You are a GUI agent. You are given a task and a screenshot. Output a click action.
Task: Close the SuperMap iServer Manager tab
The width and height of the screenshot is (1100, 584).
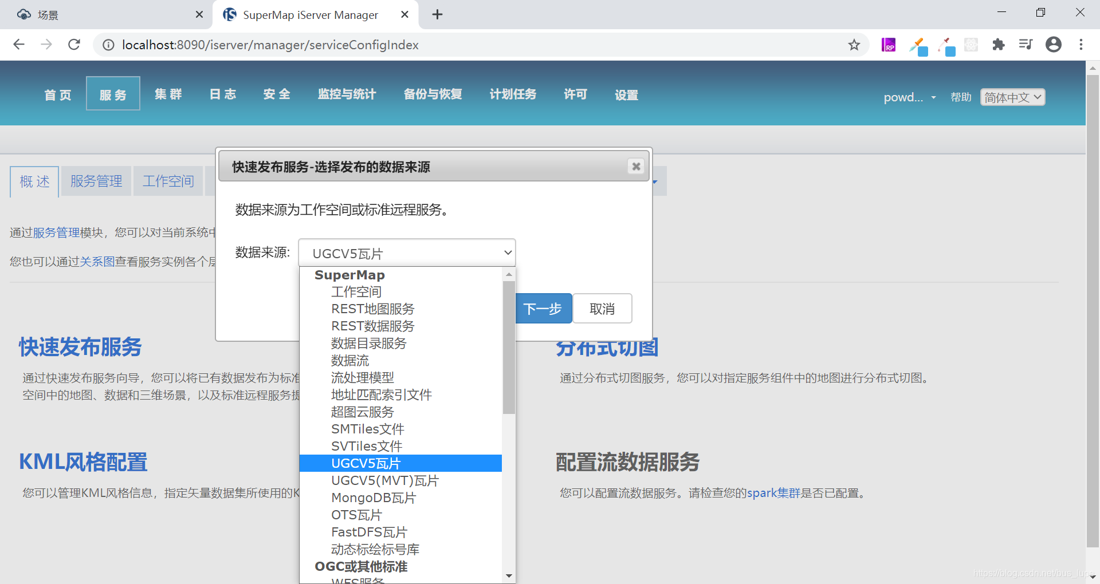(x=404, y=14)
